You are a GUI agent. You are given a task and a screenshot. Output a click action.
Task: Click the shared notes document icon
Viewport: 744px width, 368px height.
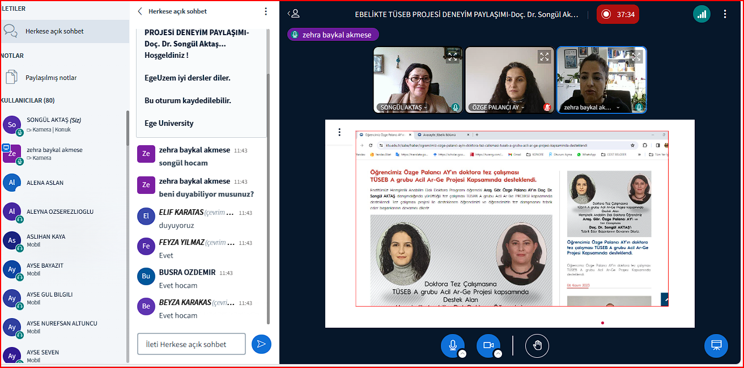[11, 77]
